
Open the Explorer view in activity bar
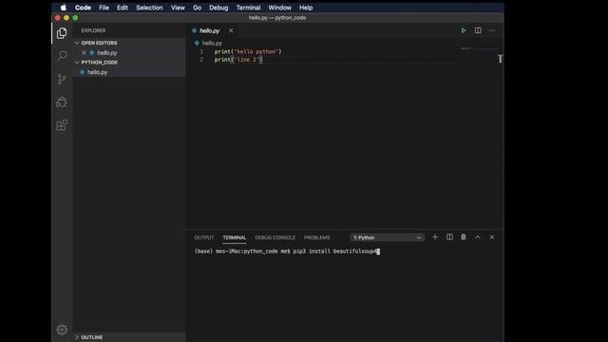(x=62, y=33)
